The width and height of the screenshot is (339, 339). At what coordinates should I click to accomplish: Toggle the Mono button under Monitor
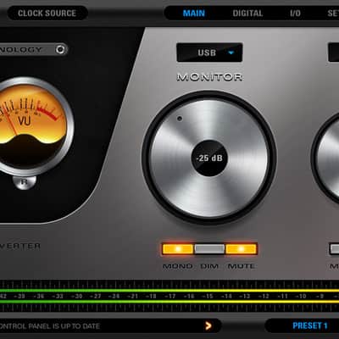click(x=178, y=249)
